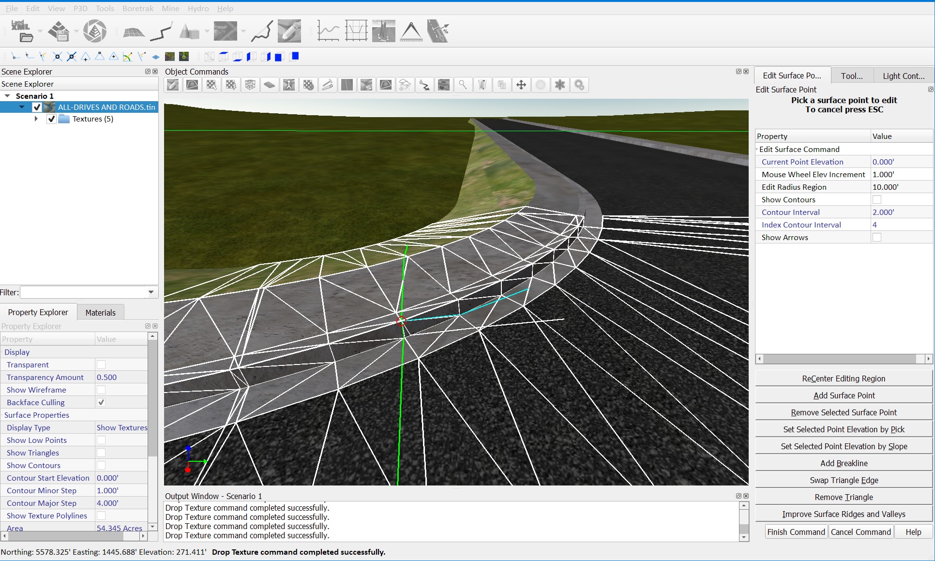Image resolution: width=935 pixels, height=561 pixels.
Task: Click the magnifier icon in Object Commands
Action: coord(463,85)
